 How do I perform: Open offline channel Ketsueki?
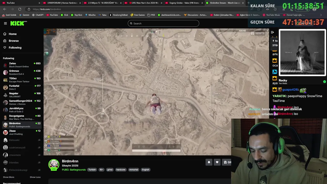(x=22, y=140)
